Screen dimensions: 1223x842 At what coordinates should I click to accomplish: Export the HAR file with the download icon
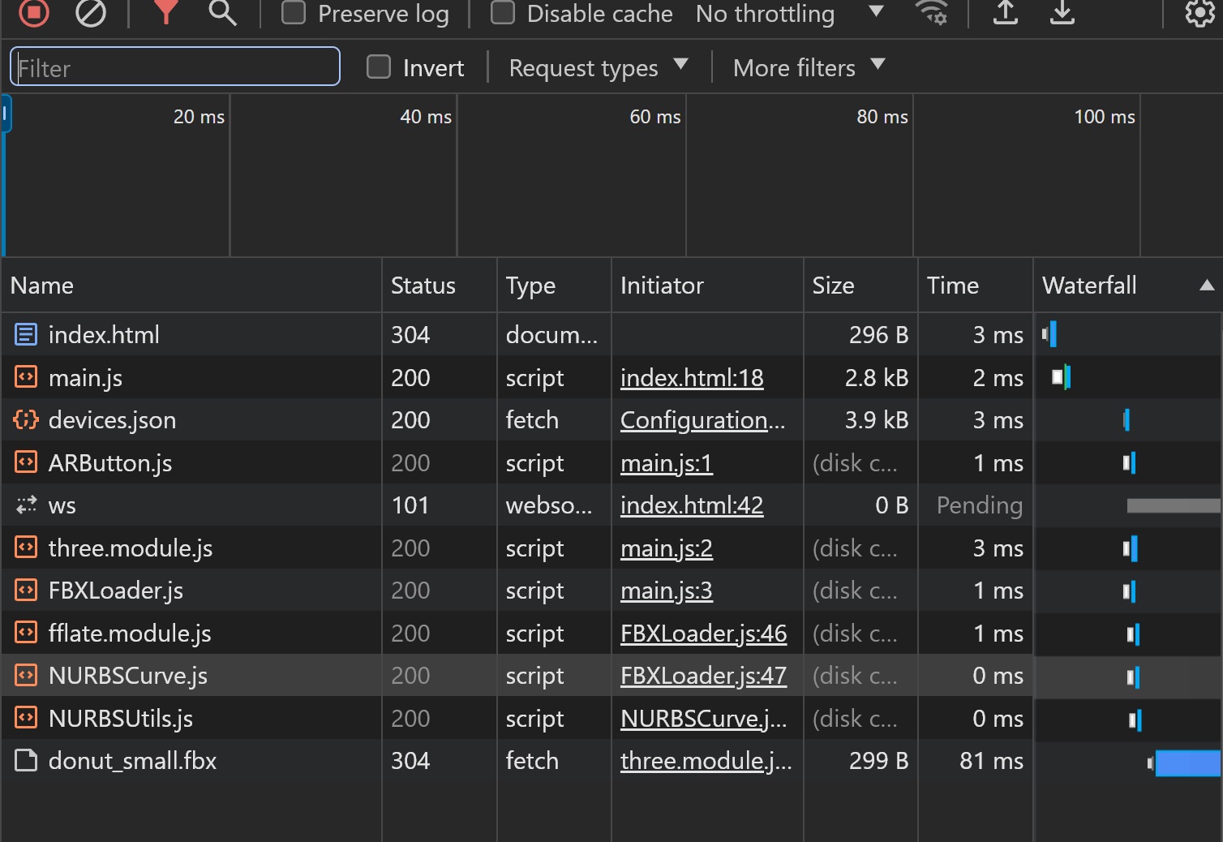click(x=1062, y=13)
